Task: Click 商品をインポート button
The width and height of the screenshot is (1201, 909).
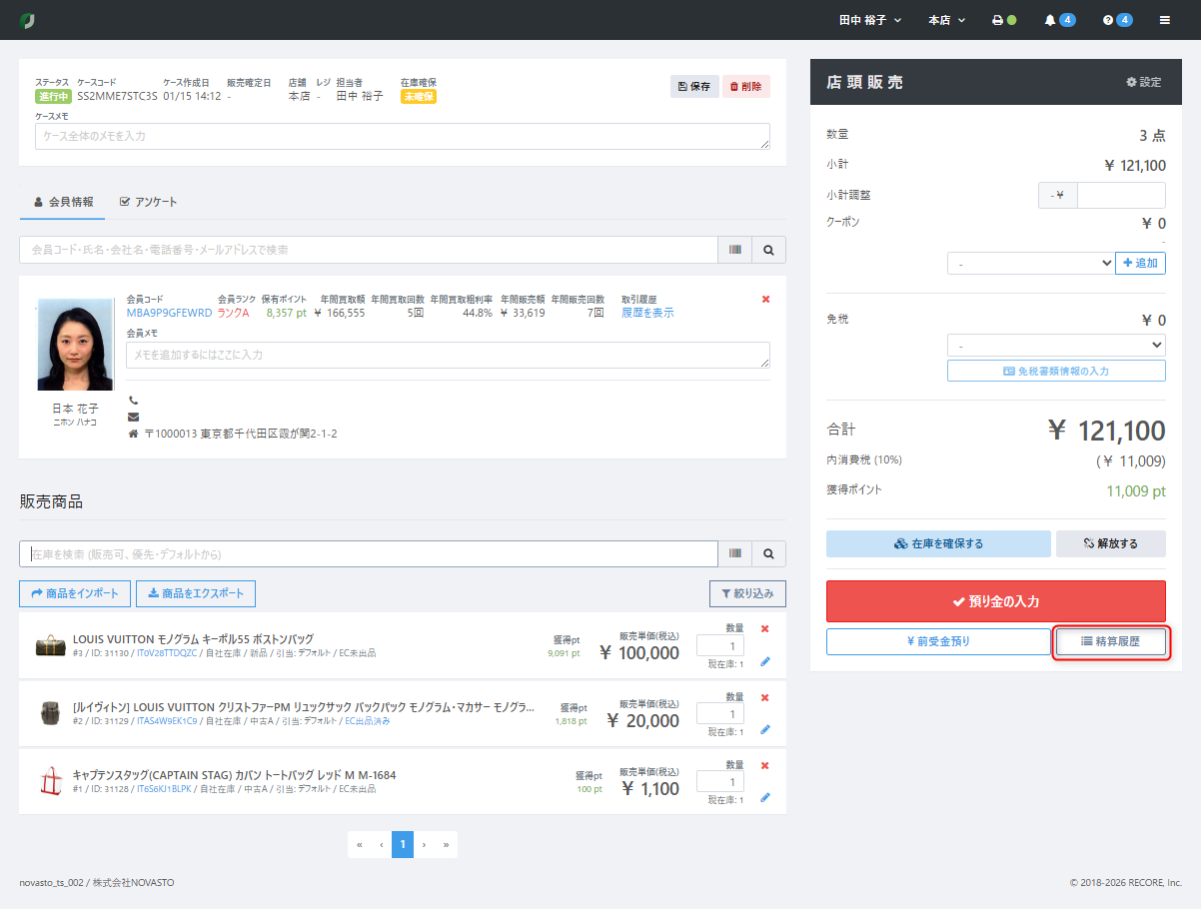Action: [75, 593]
